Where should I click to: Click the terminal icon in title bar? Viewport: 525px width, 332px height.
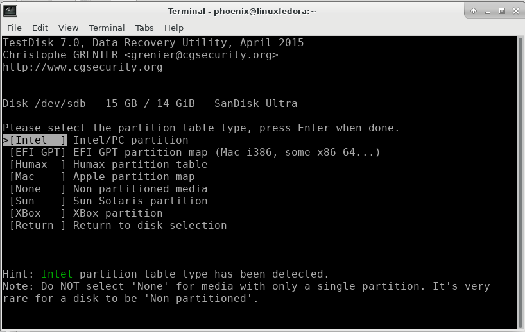click(10, 11)
